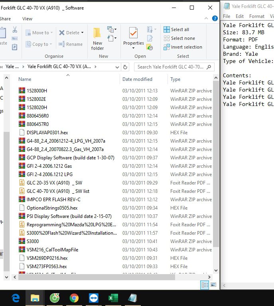This screenshot has width=274, height=306.
Task: Click the Paste shortcut icon
Action: (15, 47)
